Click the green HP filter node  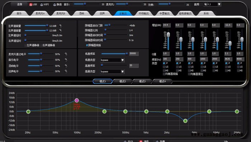click(28, 112)
